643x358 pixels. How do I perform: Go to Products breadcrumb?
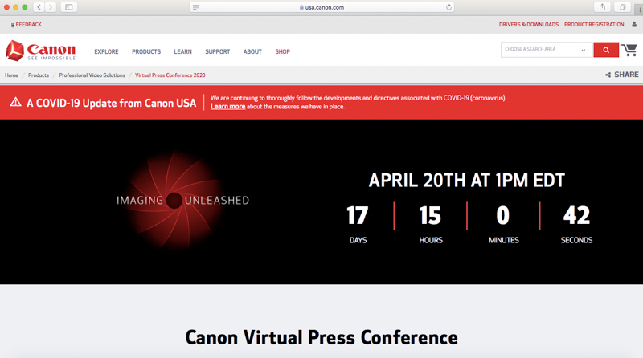coord(38,75)
